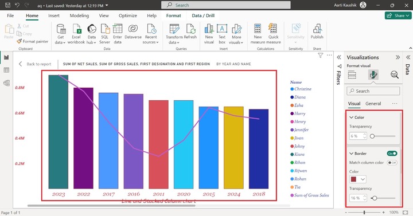Expand the Filters pane
The height and width of the screenshot is (216, 413).
point(339,57)
